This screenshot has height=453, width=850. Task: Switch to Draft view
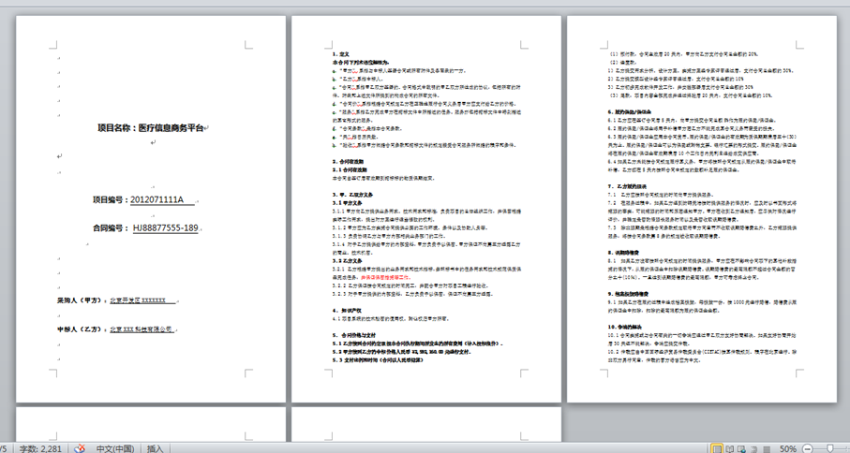767,448
